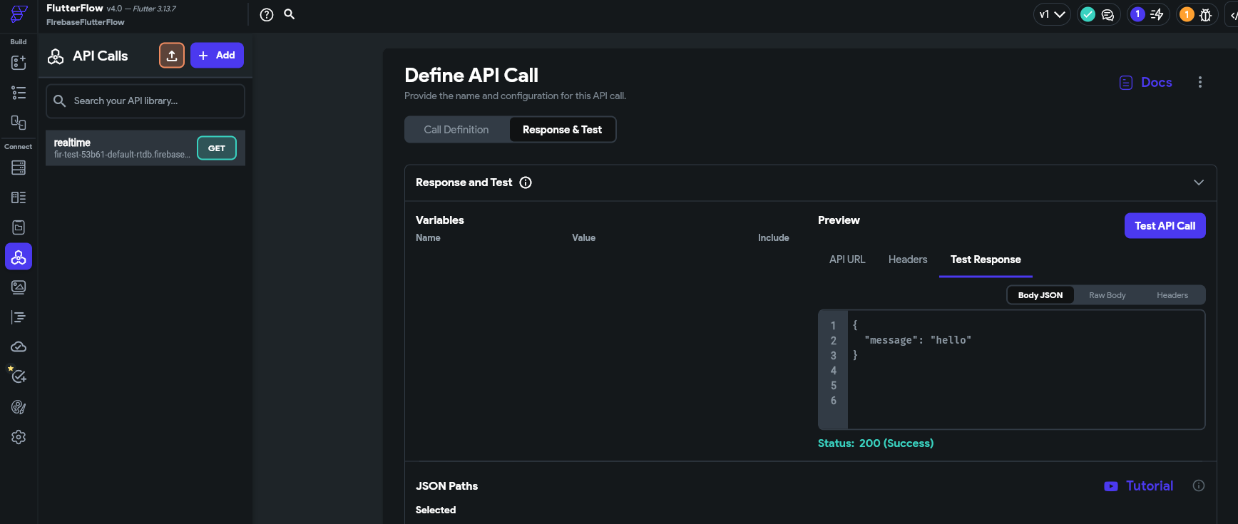Open the Widget Palette icon in Build sidebar

19,63
